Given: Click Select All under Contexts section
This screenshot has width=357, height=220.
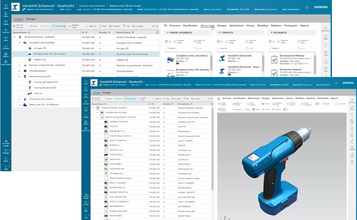Looking at the screenshot, I should pyautogui.click(x=222, y=48).
